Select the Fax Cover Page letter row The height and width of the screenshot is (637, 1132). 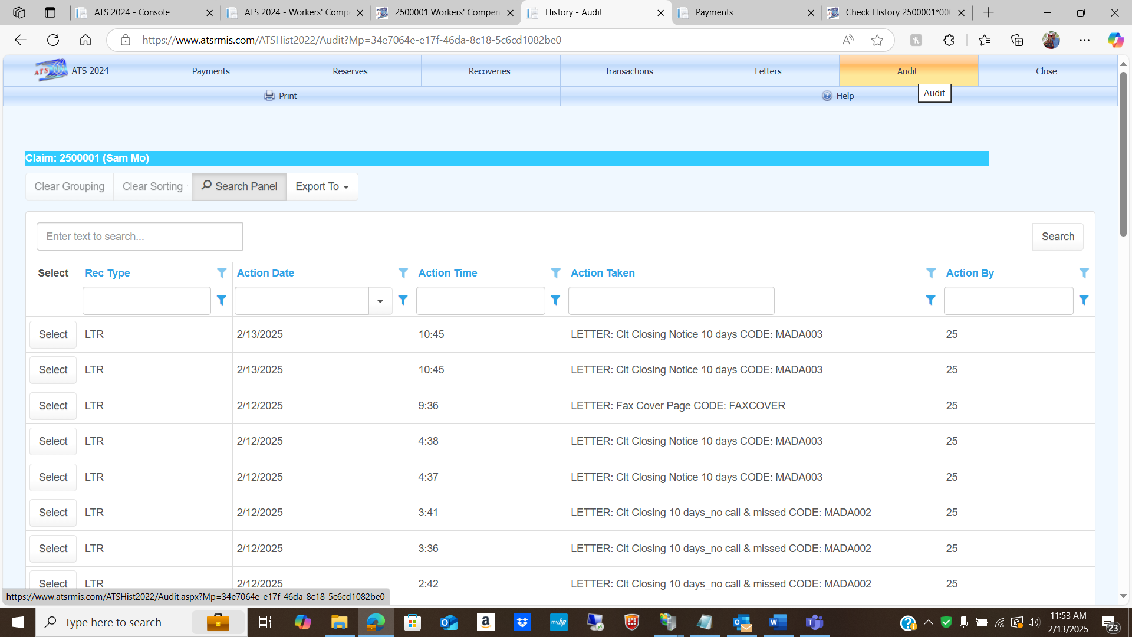click(x=53, y=406)
